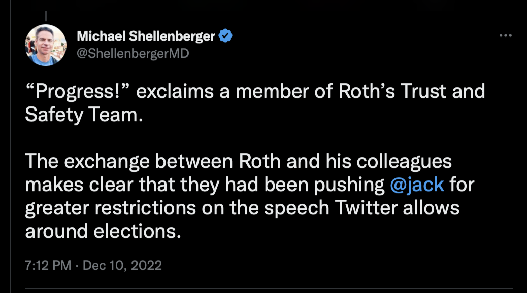Follow the @jack mention link

(x=417, y=185)
